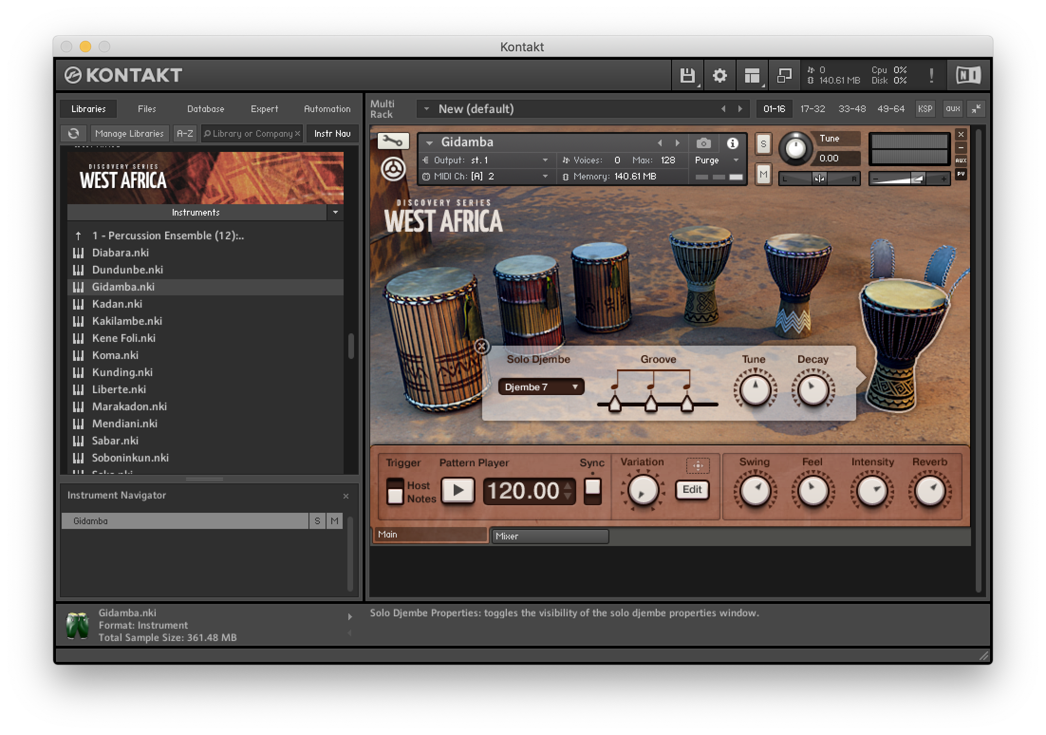Switch to the Database tab
This screenshot has width=1046, height=735.
205,109
